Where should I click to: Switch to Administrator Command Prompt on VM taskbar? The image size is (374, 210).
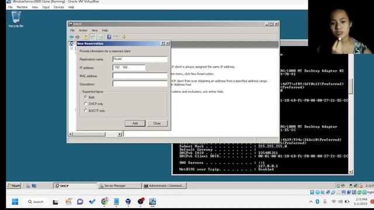pos(165,185)
